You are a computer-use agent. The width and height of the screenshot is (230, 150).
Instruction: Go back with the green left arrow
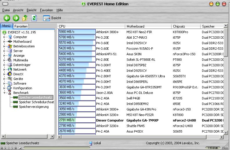[7, 18]
